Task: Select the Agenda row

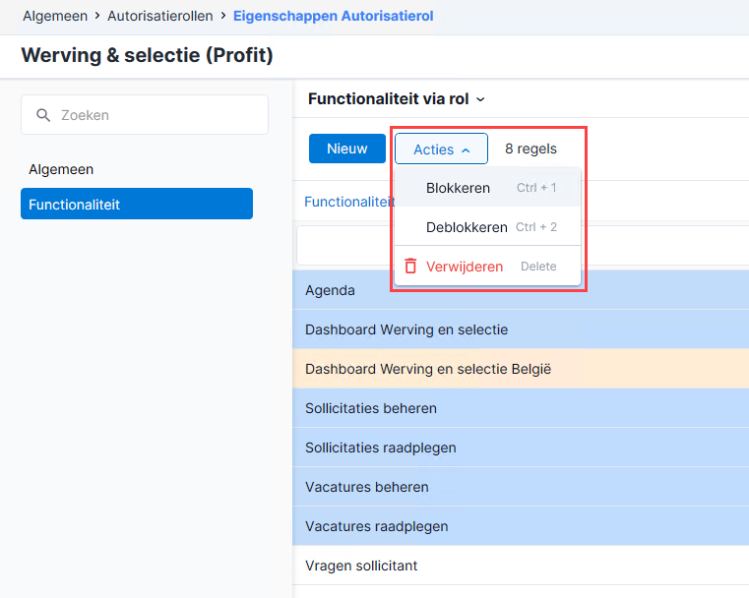Action: (x=521, y=290)
